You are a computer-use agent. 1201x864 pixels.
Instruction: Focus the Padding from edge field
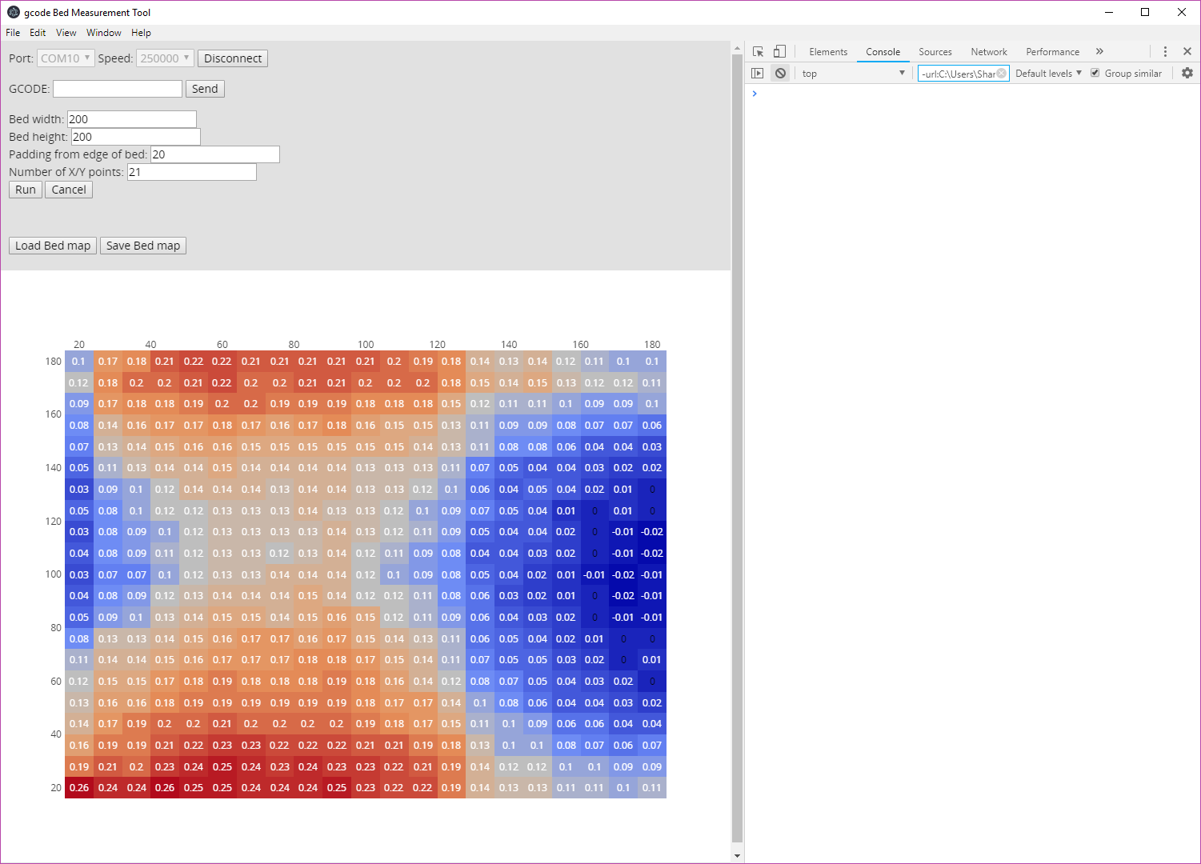click(x=215, y=154)
